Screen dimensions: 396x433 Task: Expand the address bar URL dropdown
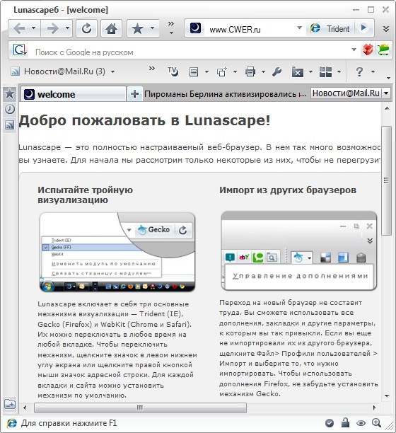tap(299, 28)
